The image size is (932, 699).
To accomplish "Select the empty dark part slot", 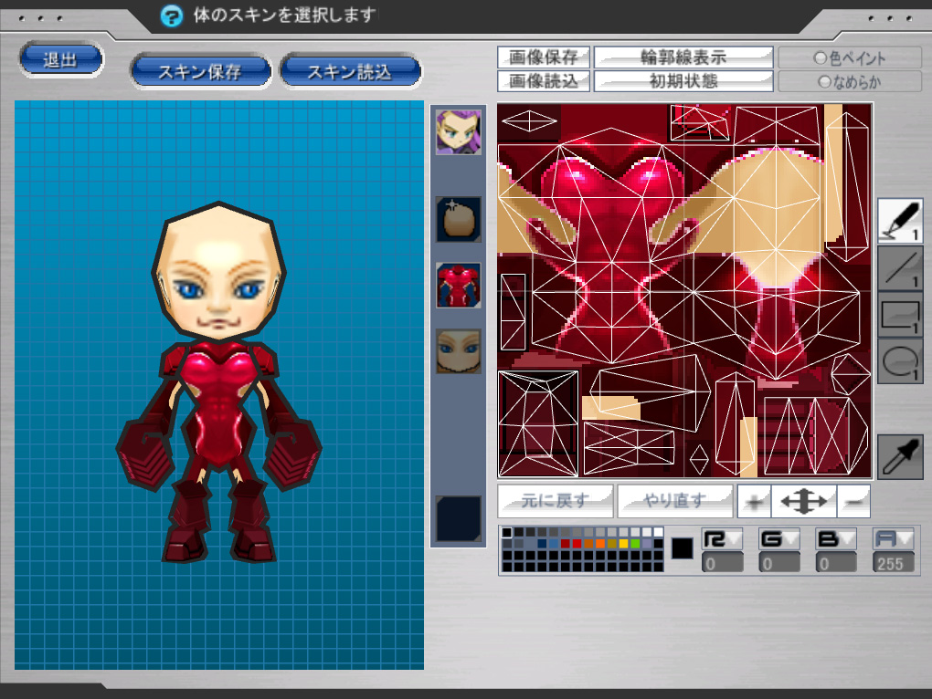I will tap(459, 518).
